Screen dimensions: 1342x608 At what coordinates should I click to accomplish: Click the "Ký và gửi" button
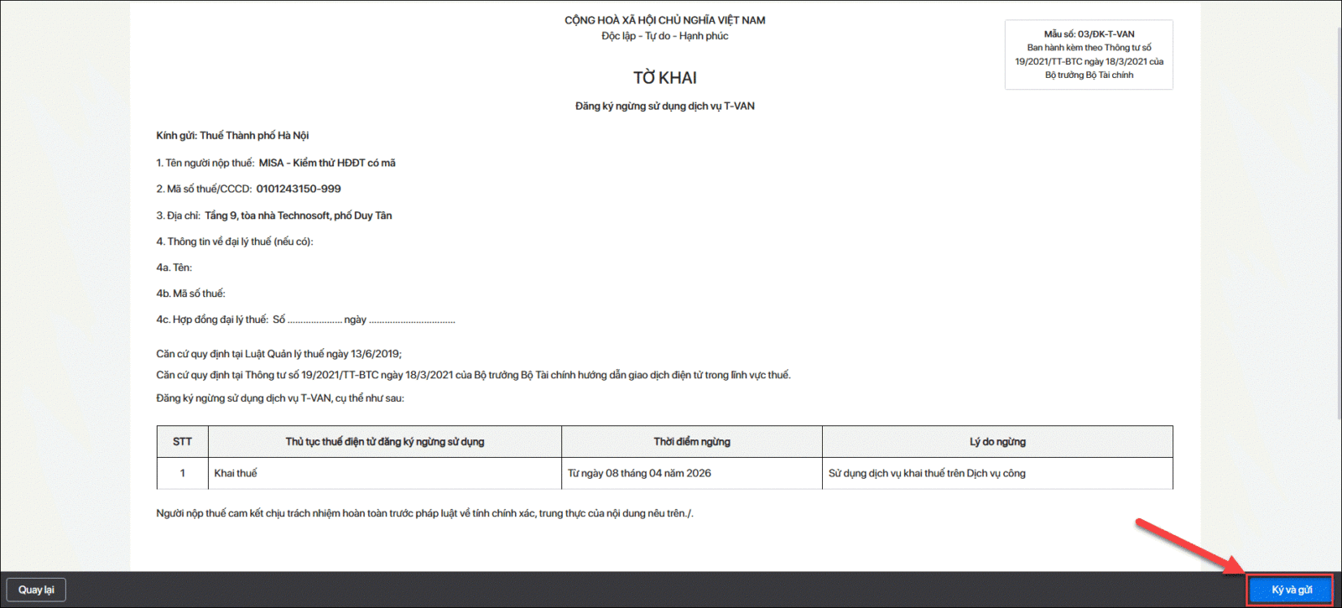(x=1291, y=590)
